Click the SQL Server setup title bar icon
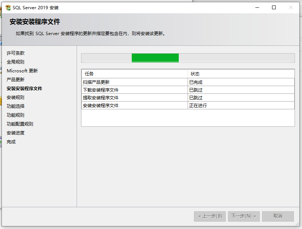Viewport: 302px width, 229px height. [x=8, y=8]
